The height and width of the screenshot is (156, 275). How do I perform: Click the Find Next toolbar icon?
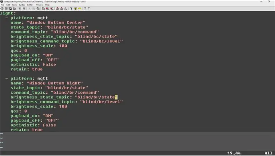click(x=47, y=8)
